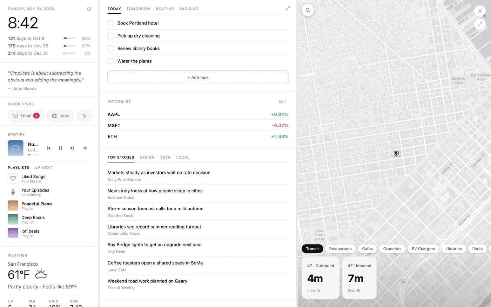Open the Jobs quick link
Image resolution: width=491 pixels, height=307 pixels.
[61, 116]
